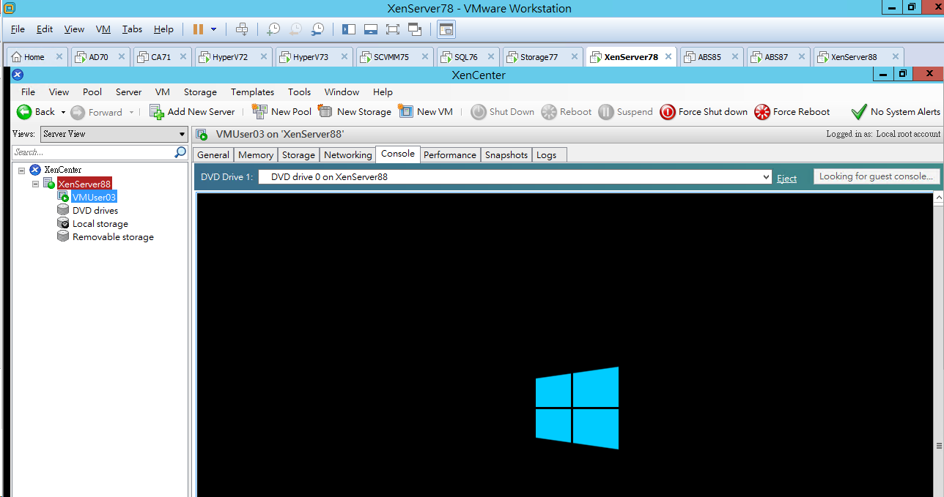944x497 pixels.
Task: Click in the sidebar Search field
Action: [x=93, y=152]
